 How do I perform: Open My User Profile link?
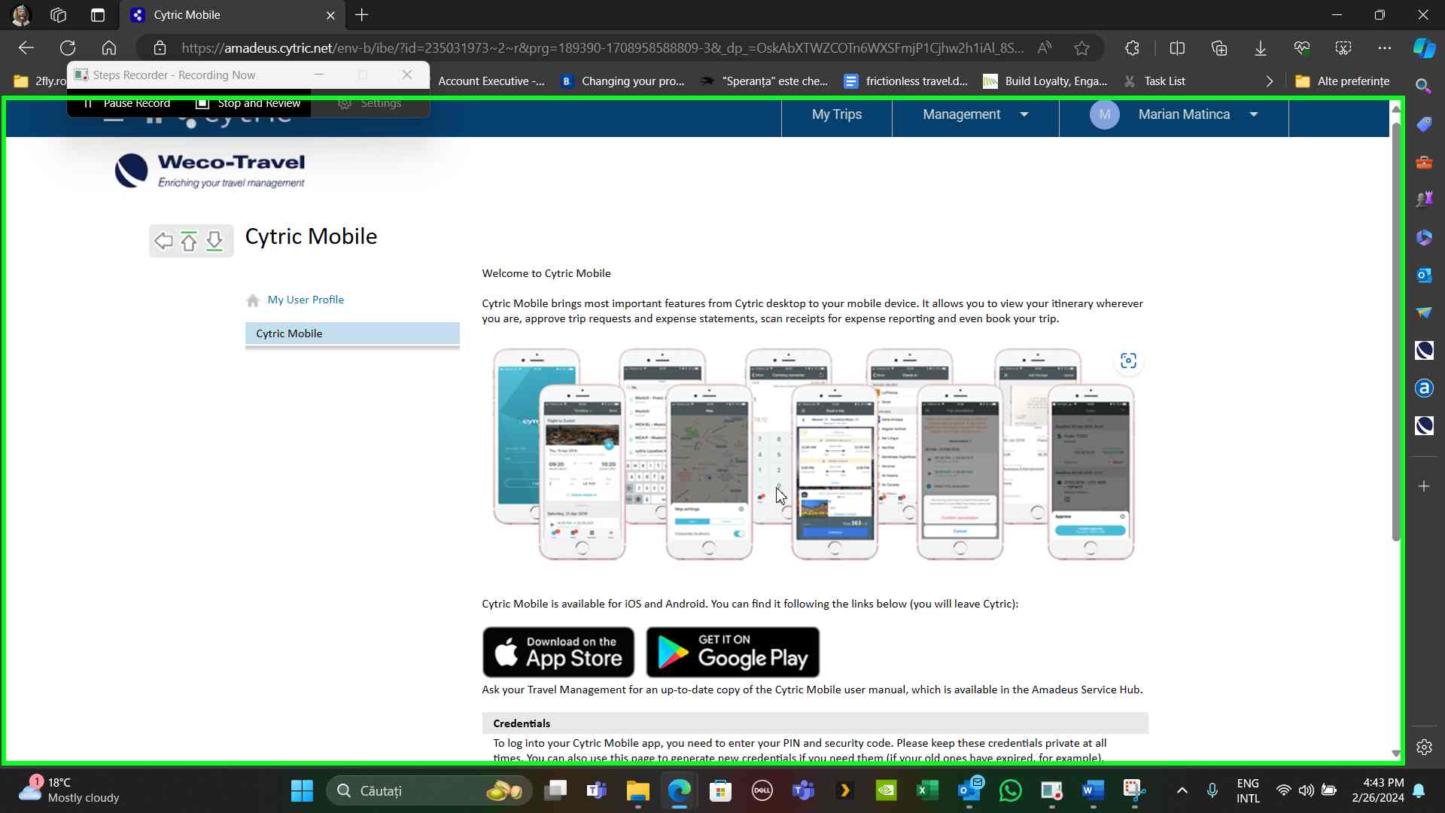pyautogui.click(x=306, y=300)
